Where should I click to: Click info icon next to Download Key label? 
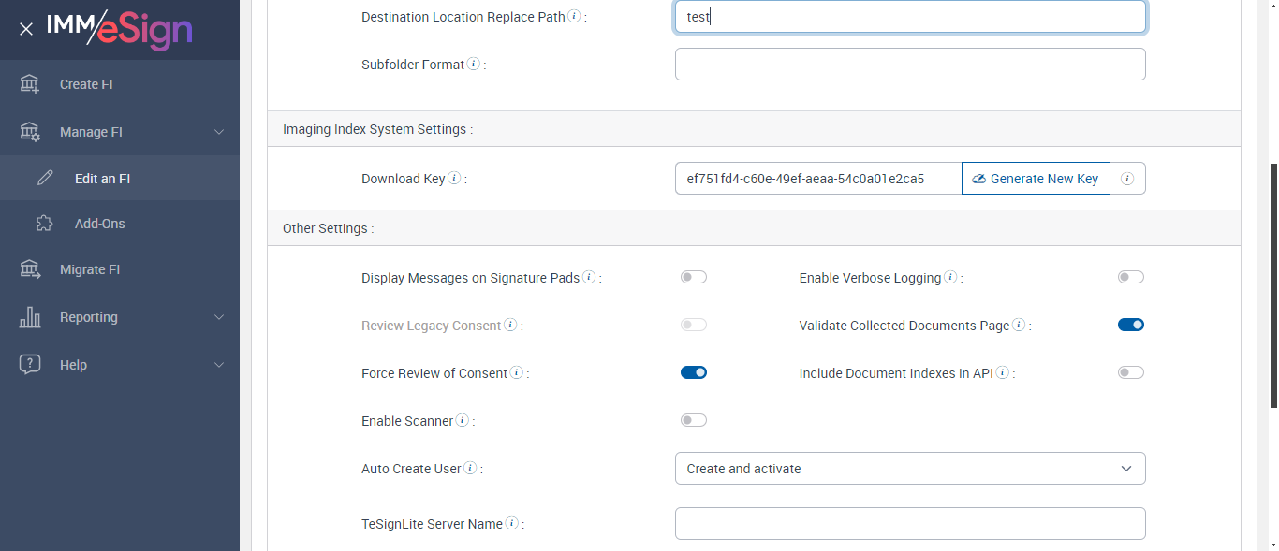point(454,178)
